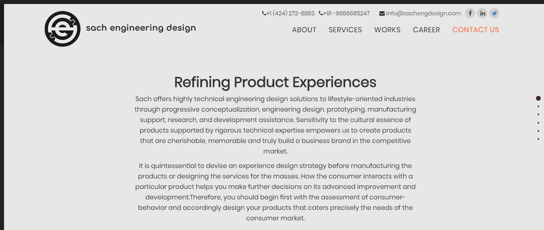
Task: Jump to second section navigation dot
Action: [x=538, y=106]
